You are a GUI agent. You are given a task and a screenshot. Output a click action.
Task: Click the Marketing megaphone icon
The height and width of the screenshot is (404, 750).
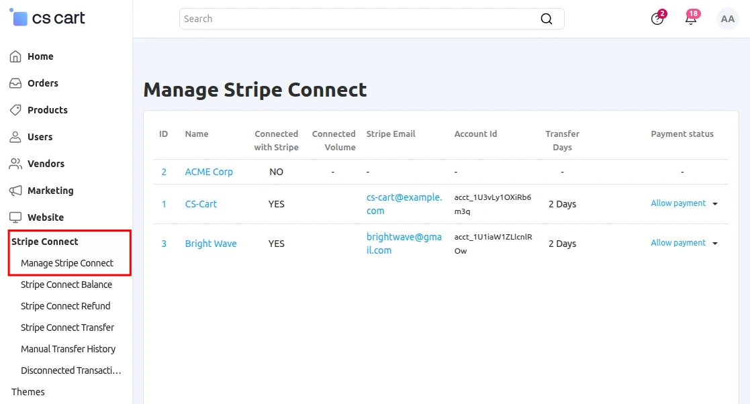tap(15, 191)
